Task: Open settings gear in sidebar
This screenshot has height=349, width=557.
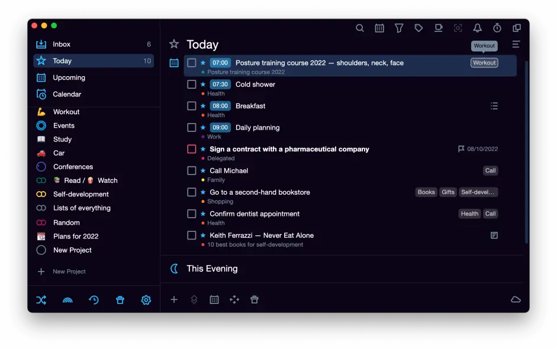Action: 146,300
